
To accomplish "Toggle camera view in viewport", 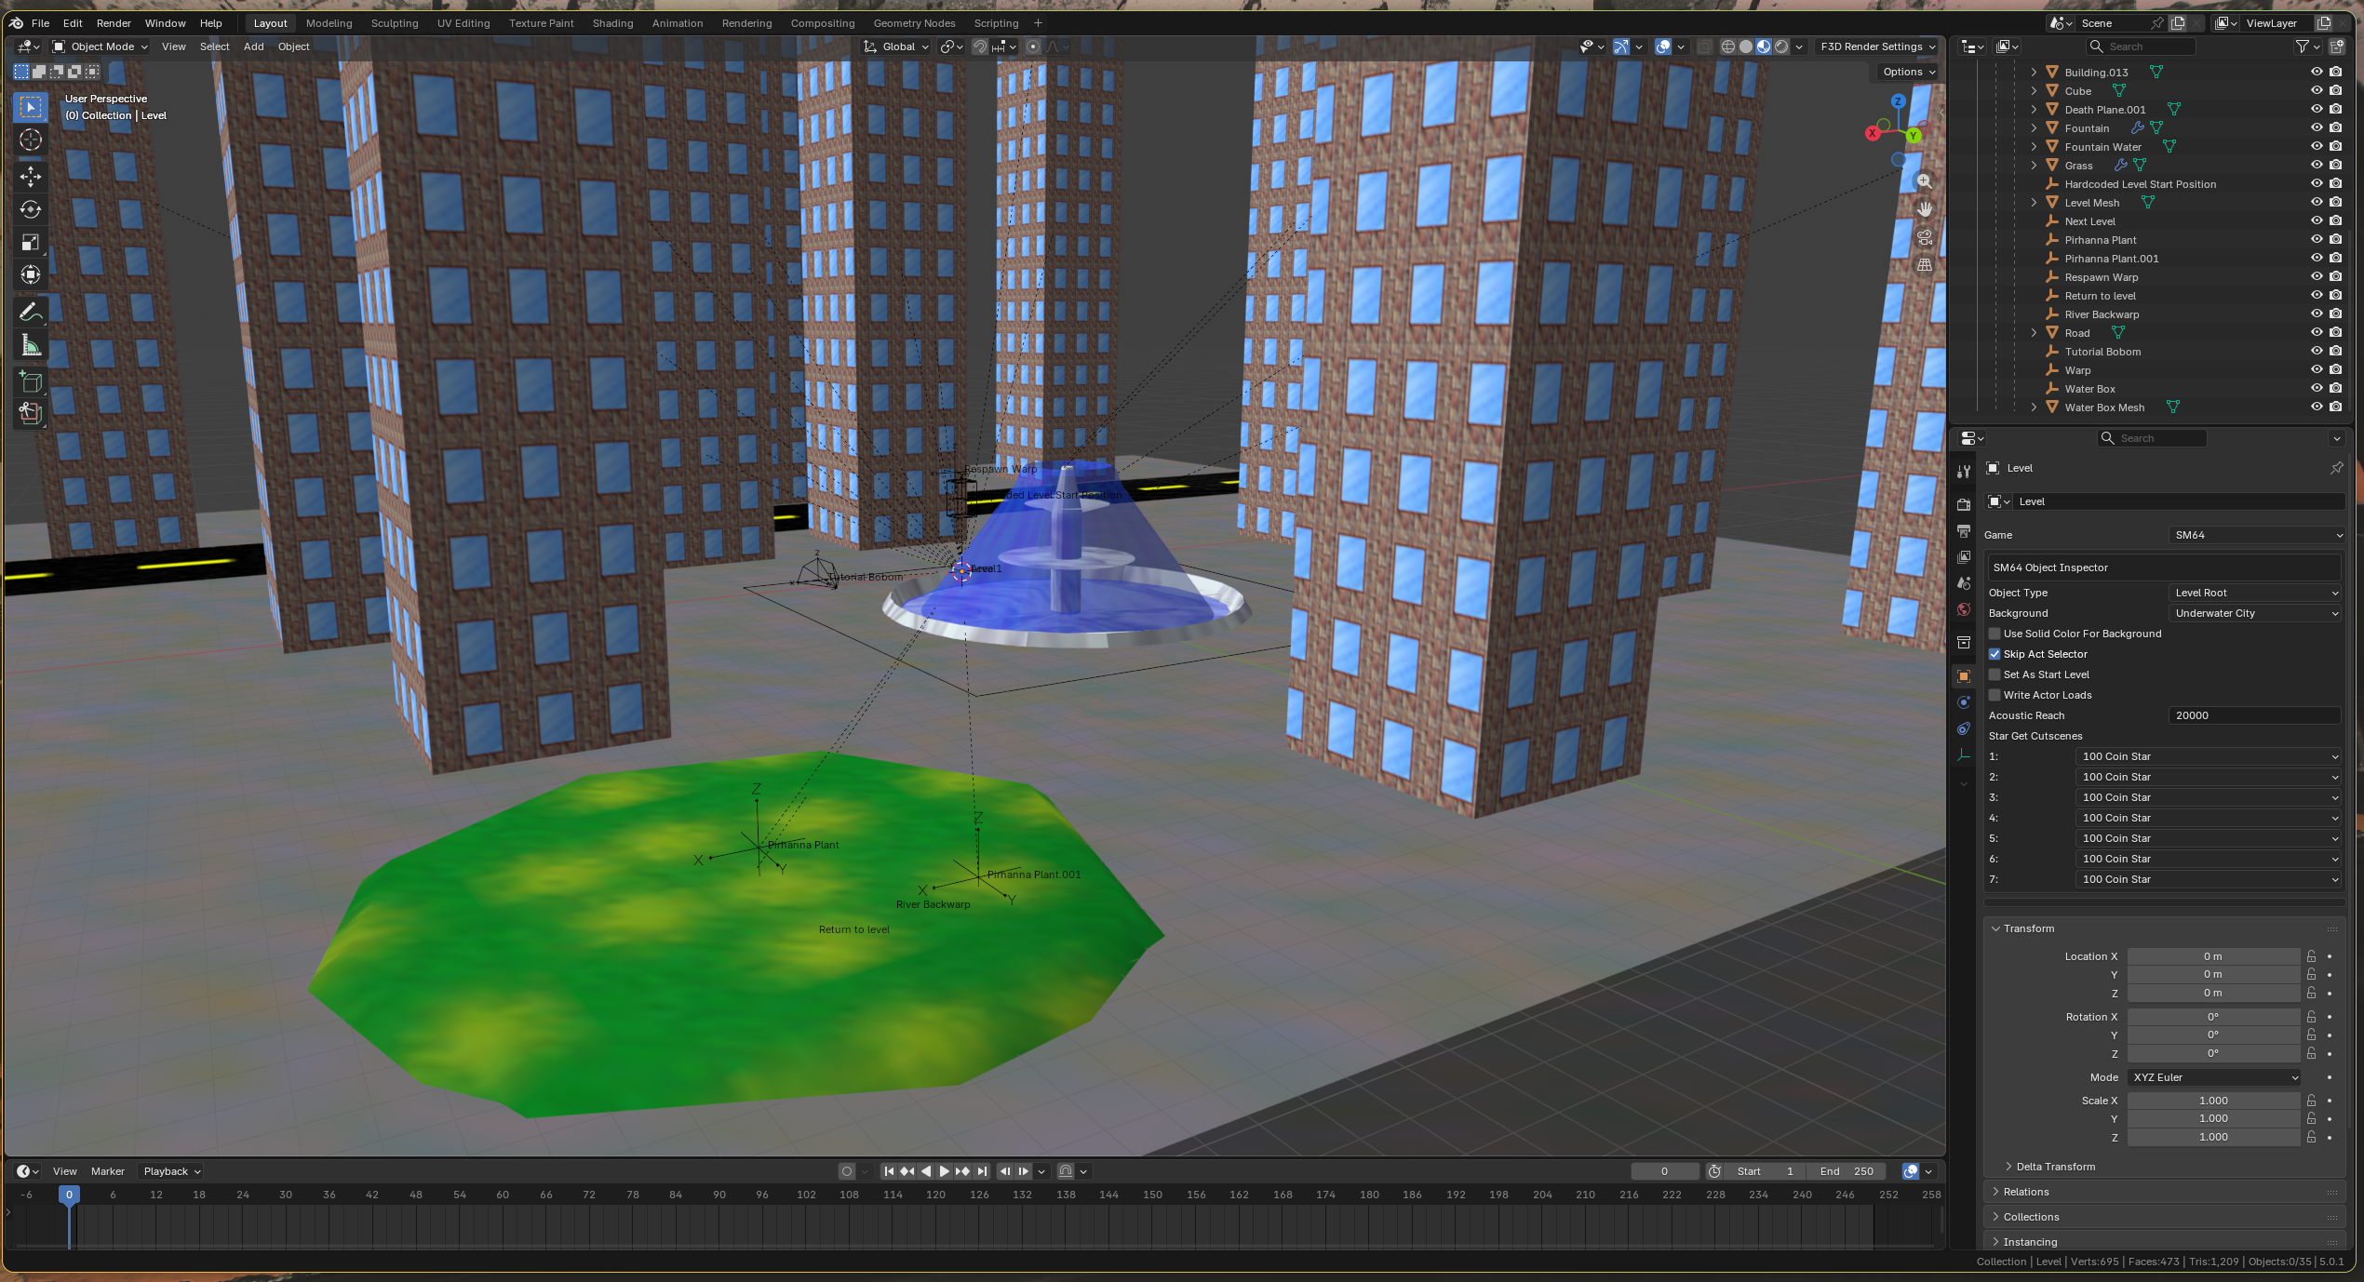I will [1924, 237].
